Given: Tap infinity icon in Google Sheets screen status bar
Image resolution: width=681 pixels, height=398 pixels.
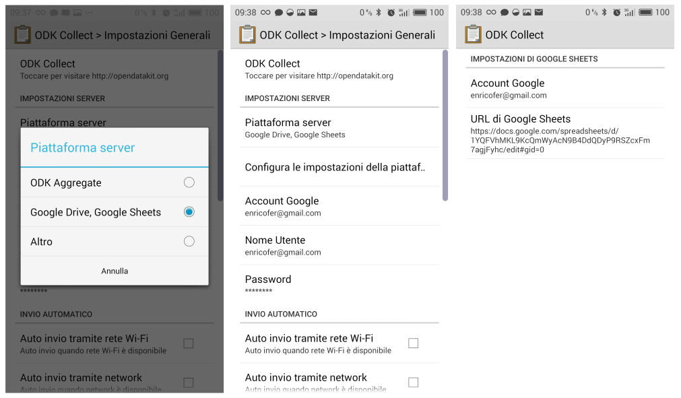Looking at the screenshot, I should click(x=491, y=13).
